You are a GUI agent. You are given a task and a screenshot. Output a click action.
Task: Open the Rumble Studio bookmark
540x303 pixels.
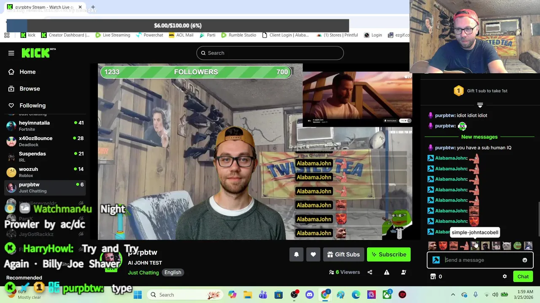(238, 35)
